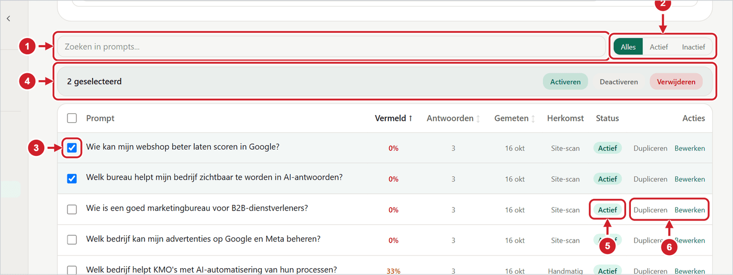Click the '2 geselecteerd' selection label
733x275 pixels.
point(94,82)
